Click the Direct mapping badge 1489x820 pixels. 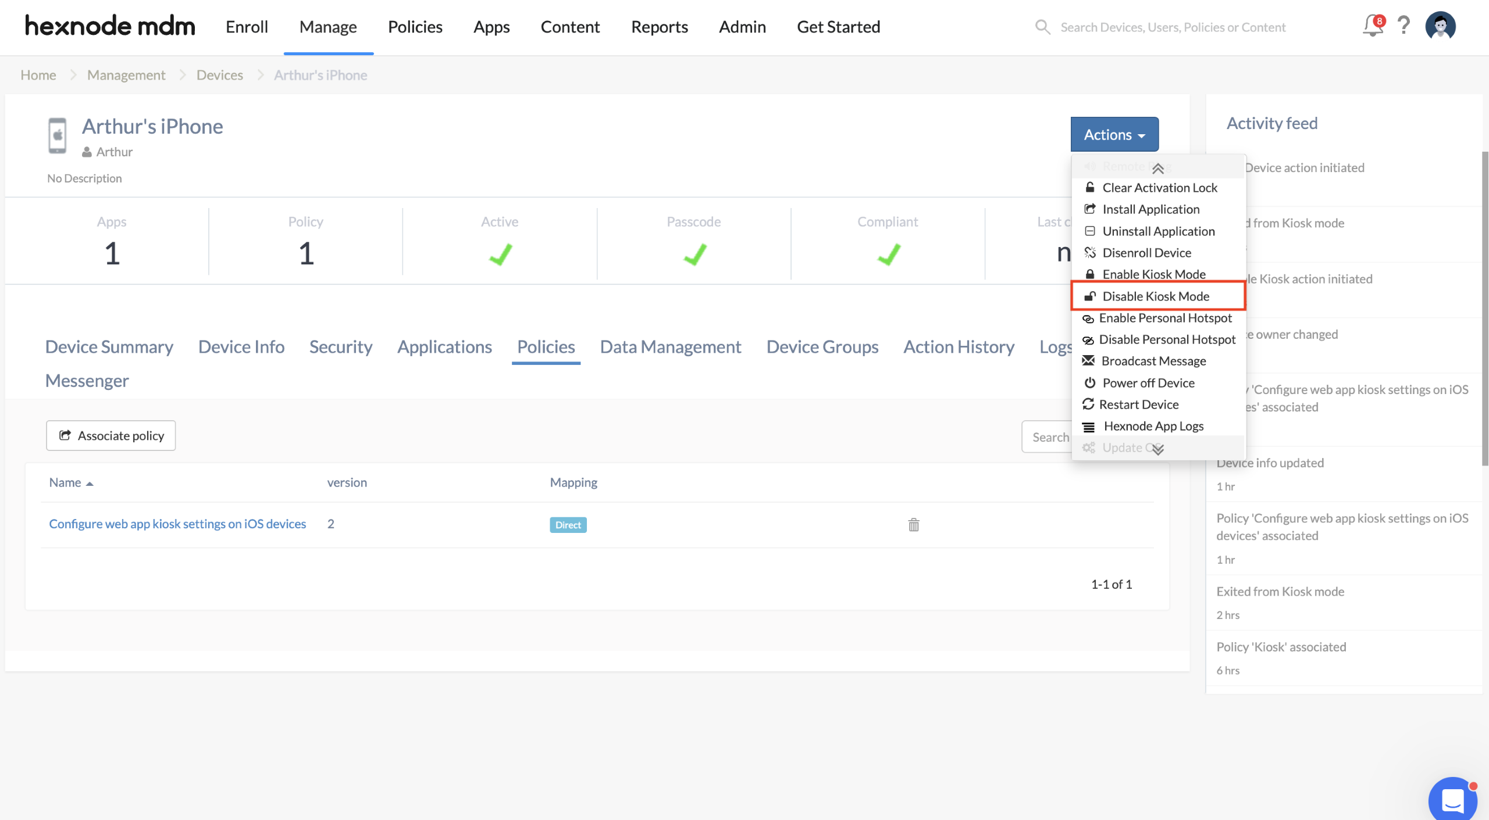tap(568, 525)
